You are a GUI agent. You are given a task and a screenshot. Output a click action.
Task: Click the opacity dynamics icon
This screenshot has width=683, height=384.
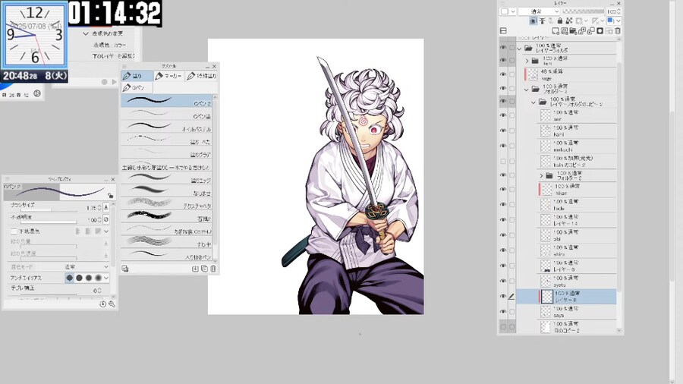pyautogui.click(x=105, y=219)
